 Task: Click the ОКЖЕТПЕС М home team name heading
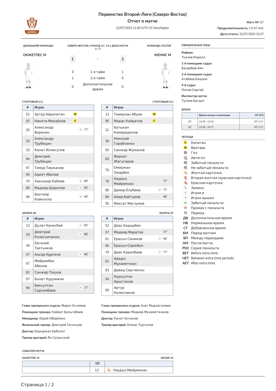tap(34, 55)
